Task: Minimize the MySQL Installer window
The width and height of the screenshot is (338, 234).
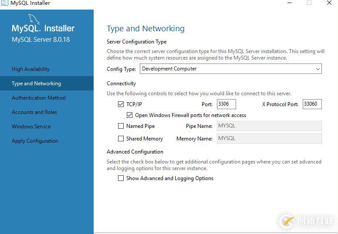Action: click(290, 3)
